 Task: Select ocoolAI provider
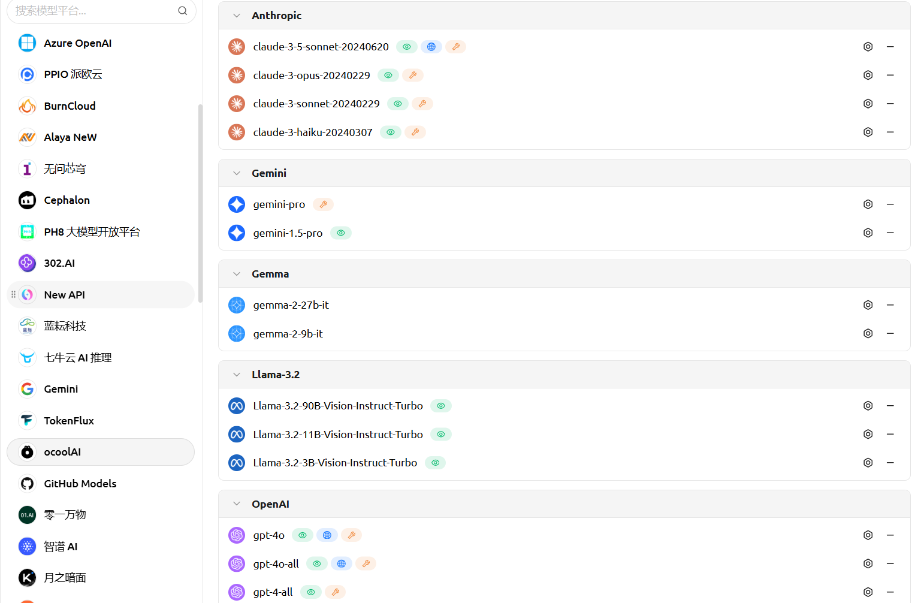point(101,452)
